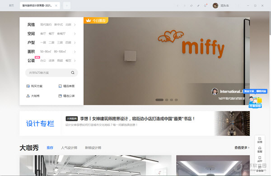Open 精品单图 icon link
Viewport: 271px width, 176px height.
tap(60, 86)
